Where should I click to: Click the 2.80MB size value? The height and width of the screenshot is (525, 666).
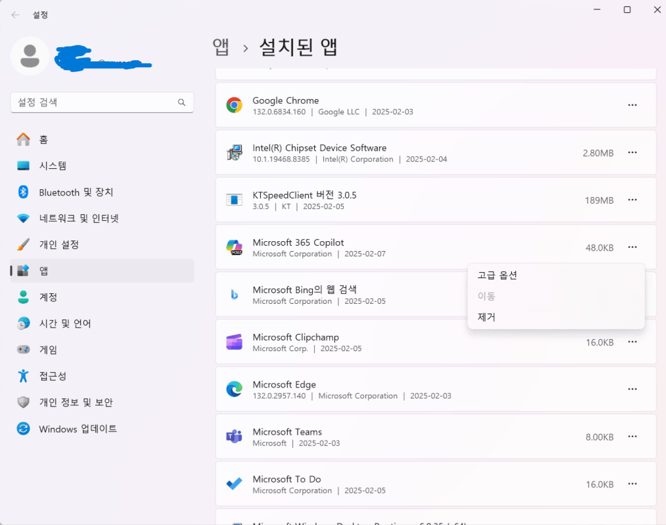(x=598, y=153)
